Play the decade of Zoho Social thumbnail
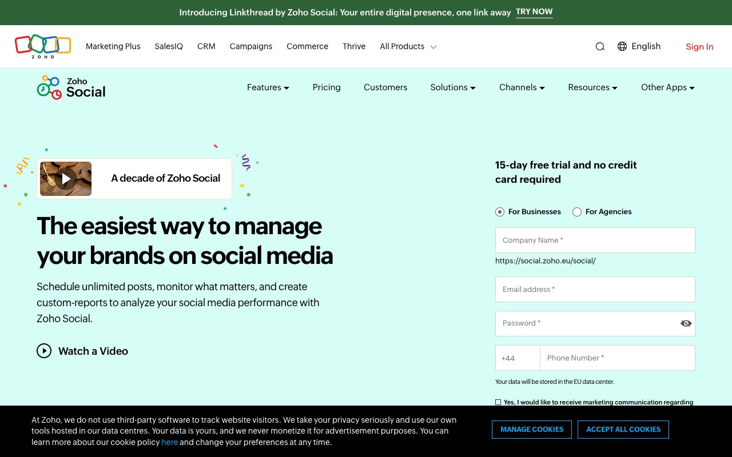Image resolution: width=732 pixels, height=457 pixels. (66, 179)
